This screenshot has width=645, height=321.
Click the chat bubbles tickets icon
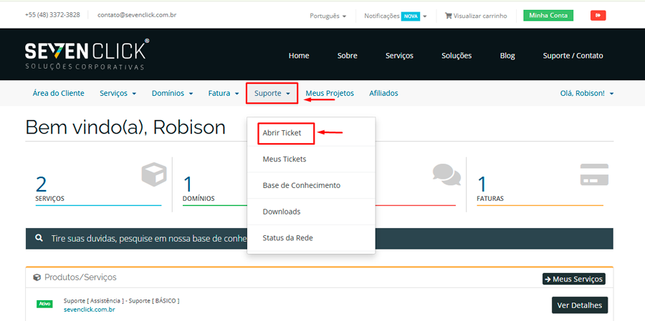[446, 174]
